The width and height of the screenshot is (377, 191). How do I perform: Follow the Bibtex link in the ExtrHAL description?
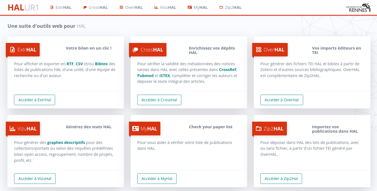(101, 64)
